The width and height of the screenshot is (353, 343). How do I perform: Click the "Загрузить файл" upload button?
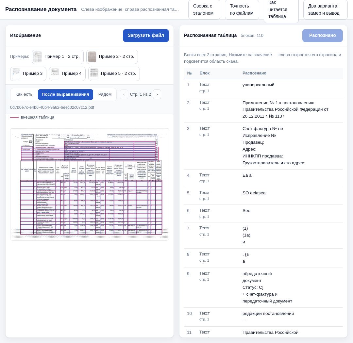click(x=146, y=36)
